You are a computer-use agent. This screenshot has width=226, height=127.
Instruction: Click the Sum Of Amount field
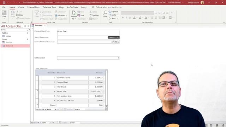point(88,37)
